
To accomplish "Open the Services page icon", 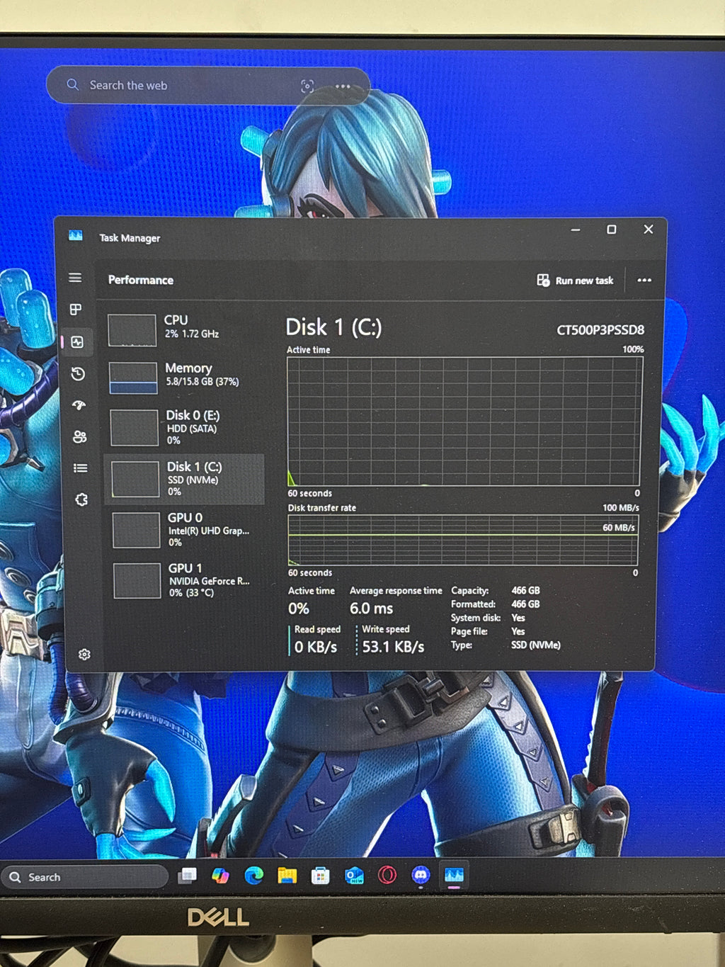I will 81,499.
